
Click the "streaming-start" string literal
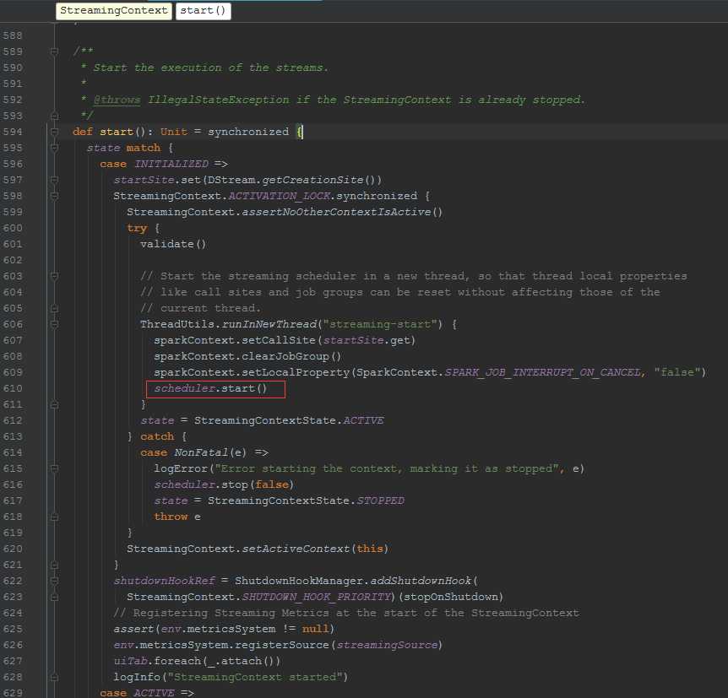tap(380, 324)
